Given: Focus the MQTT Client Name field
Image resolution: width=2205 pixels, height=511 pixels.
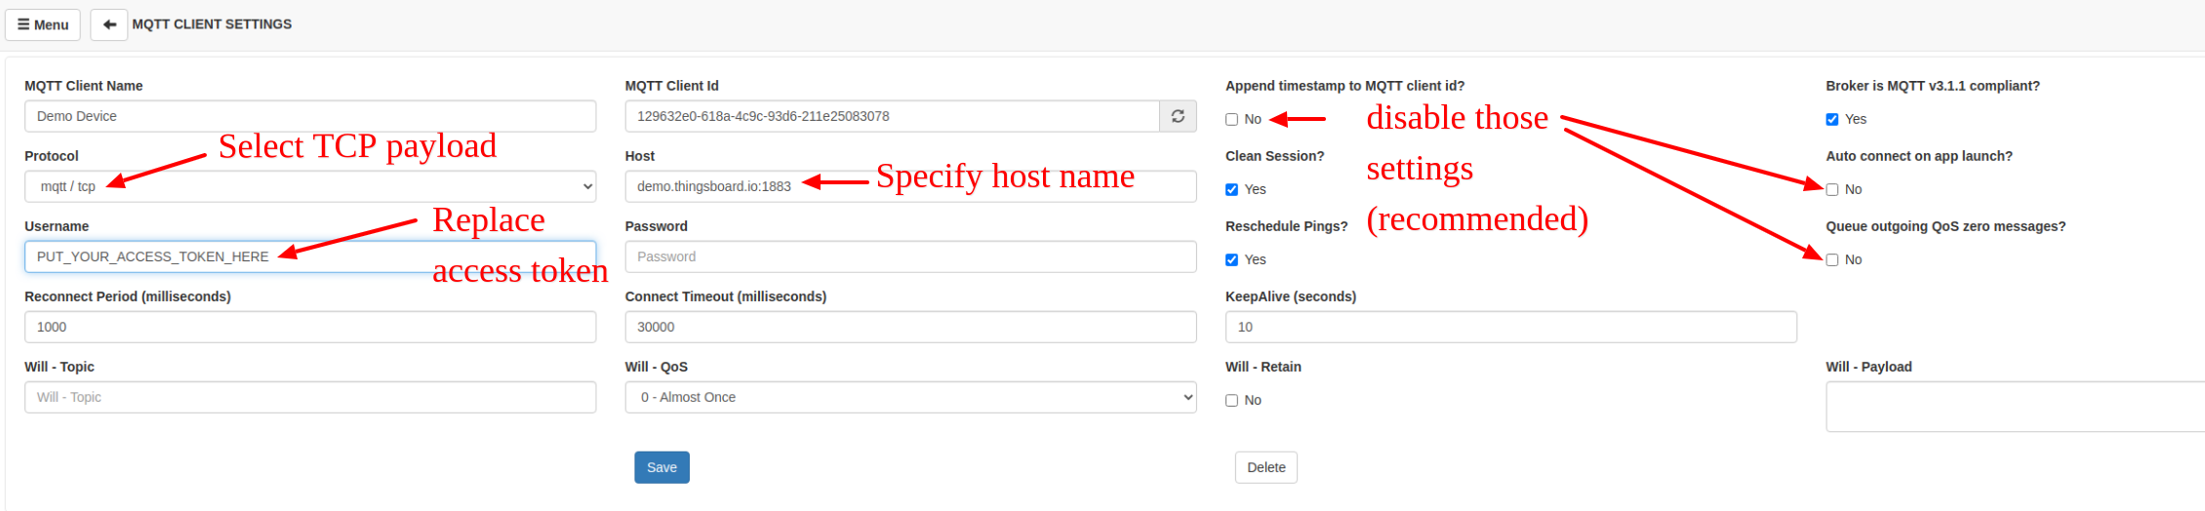Looking at the screenshot, I should pyautogui.click(x=310, y=116).
